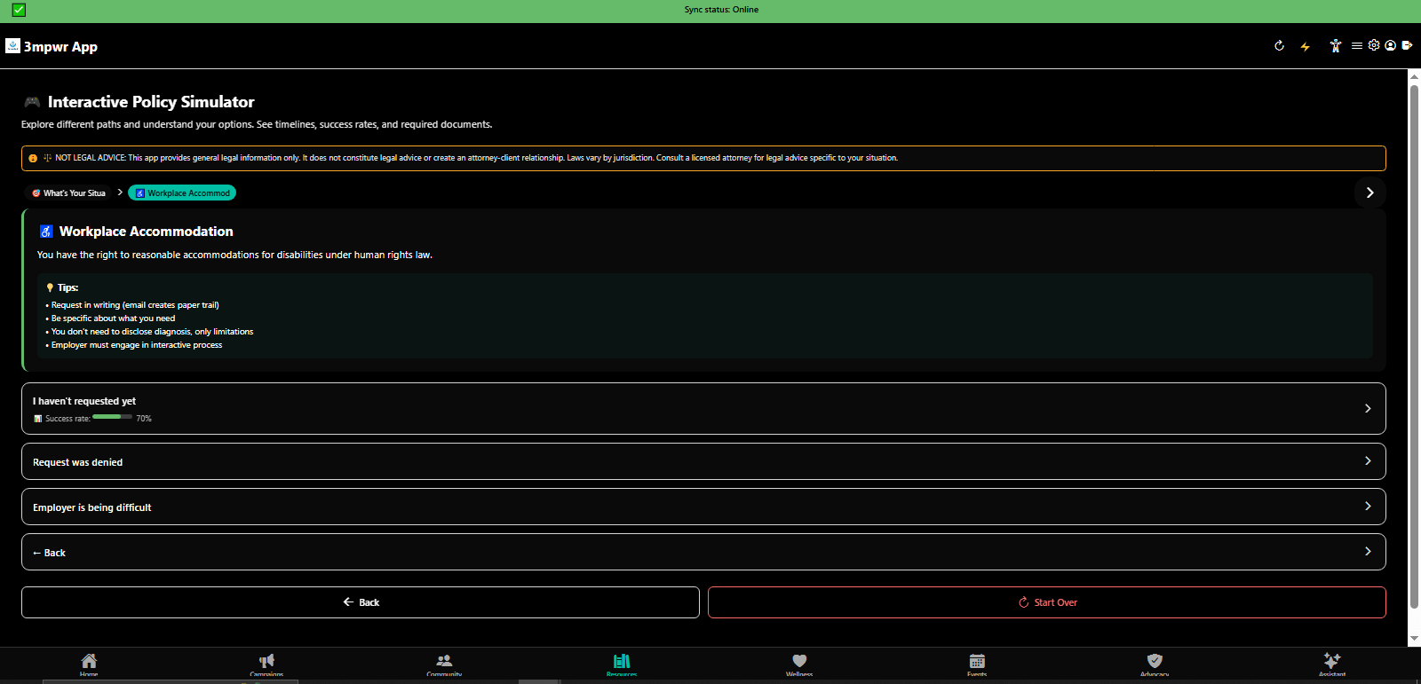Switch to the Wellness tab
Viewport: 1421px width, 684px height.
(799, 663)
